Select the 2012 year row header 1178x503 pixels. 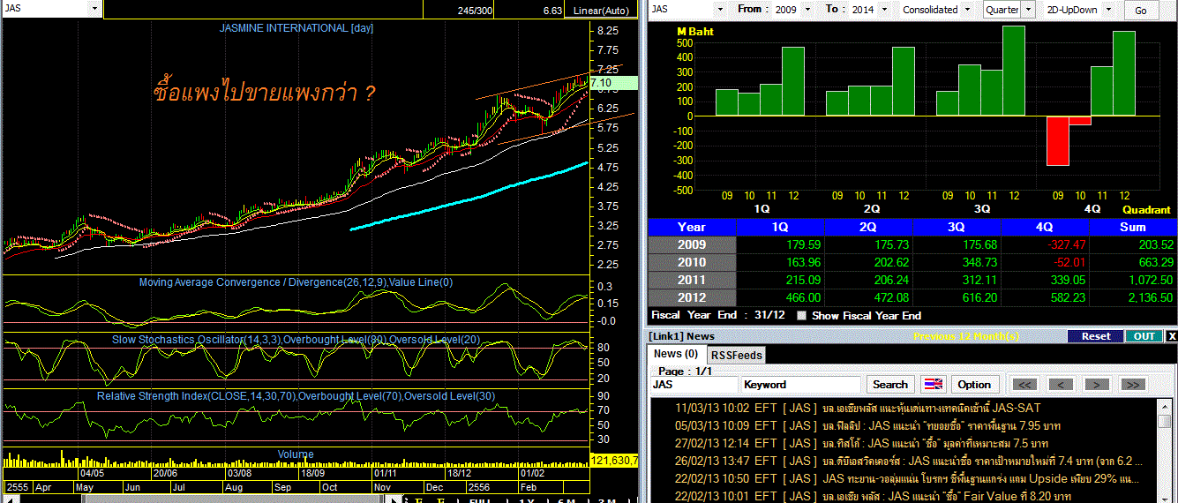(x=692, y=297)
